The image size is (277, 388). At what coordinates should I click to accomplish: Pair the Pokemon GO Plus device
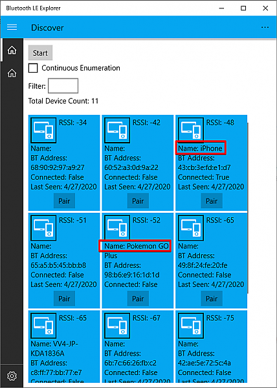[x=138, y=298]
